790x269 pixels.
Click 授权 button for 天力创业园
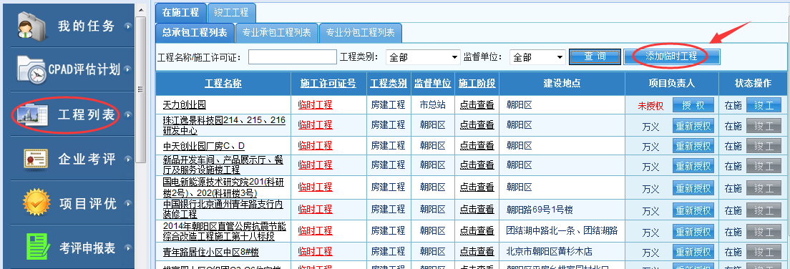(x=693, y=105)
